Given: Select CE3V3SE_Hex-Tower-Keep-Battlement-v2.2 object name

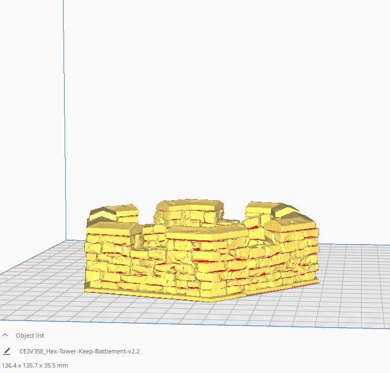Looking at the screenshot, I should 80,351.
